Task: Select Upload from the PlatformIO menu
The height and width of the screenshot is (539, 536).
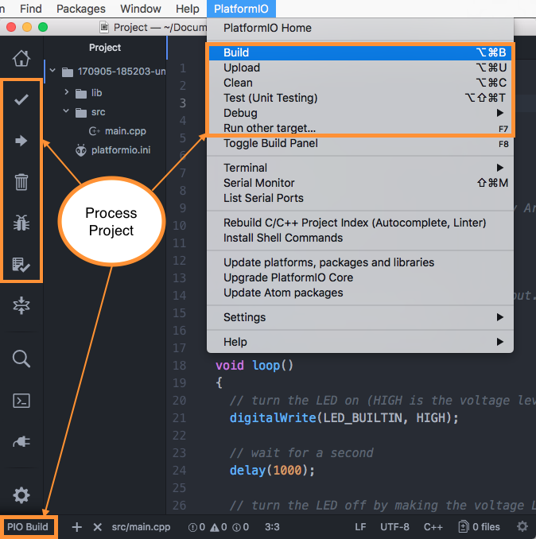Action: coord(242,68)
